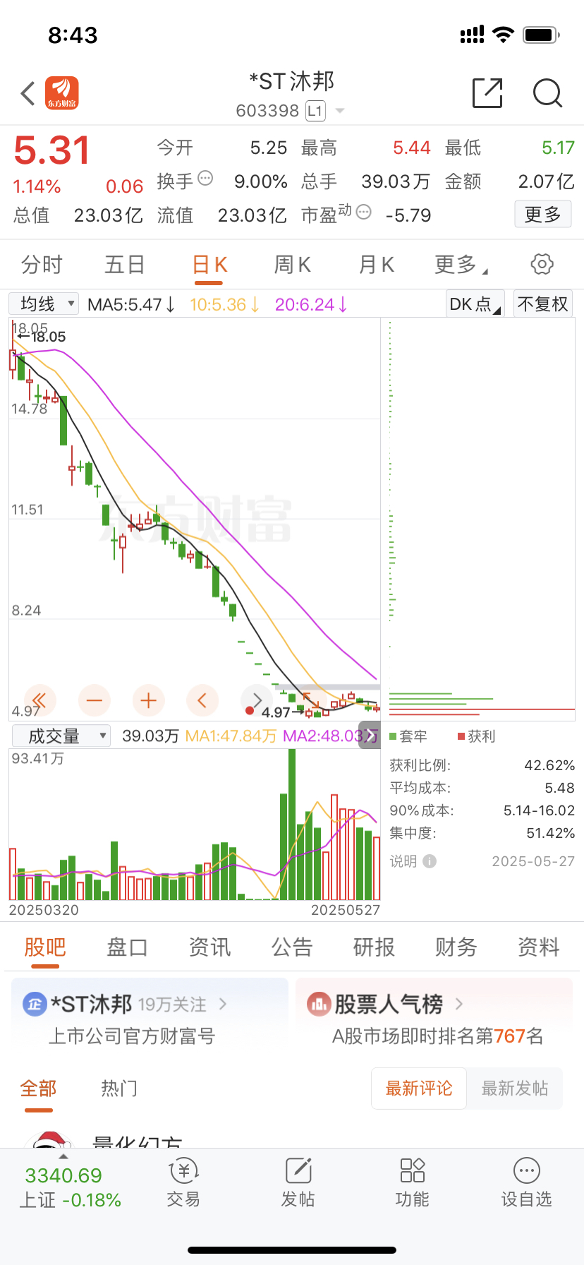Viewport: 584px width, 1265px height.
Task: Tap the gray expand arrow beside MA2
Action: 370,736
